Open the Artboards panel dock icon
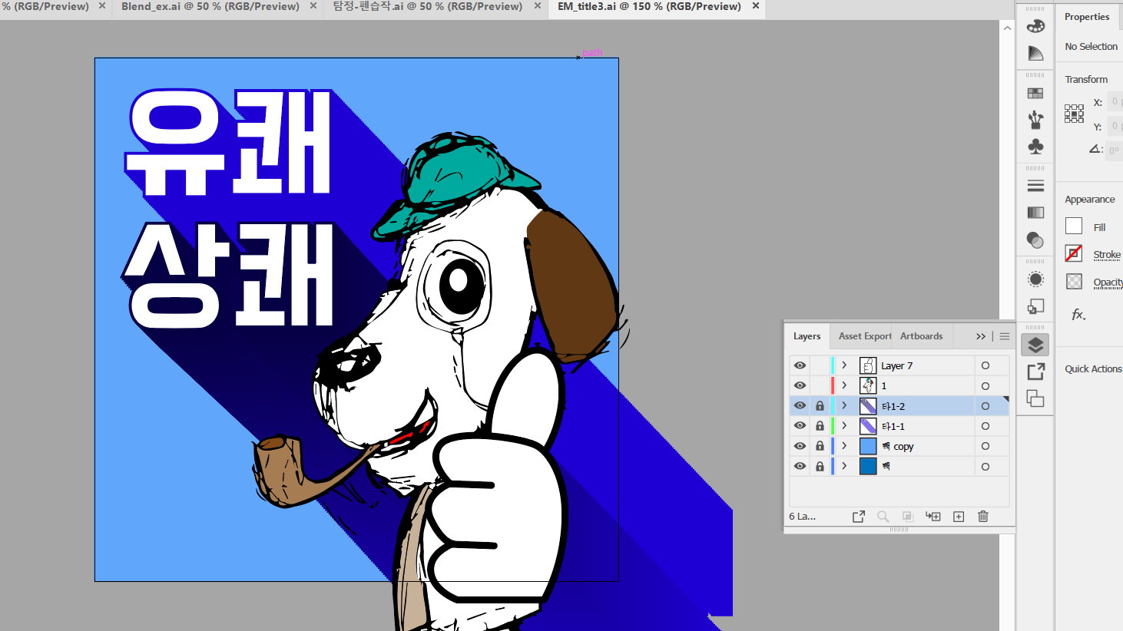Screen dimensions: 1123x631 click(1035, 398)
